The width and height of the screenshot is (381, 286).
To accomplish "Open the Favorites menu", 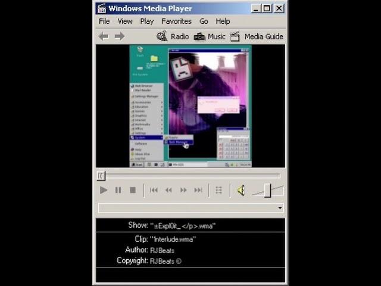I will (176, 21).
